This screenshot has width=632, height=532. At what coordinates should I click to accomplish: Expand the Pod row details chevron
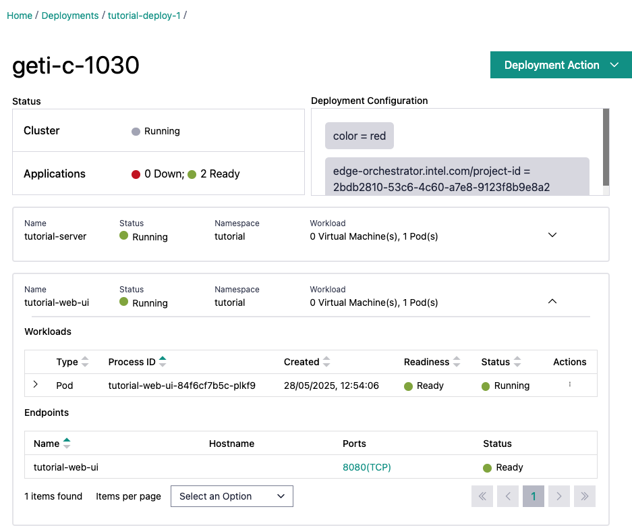(x=36, y=385)
